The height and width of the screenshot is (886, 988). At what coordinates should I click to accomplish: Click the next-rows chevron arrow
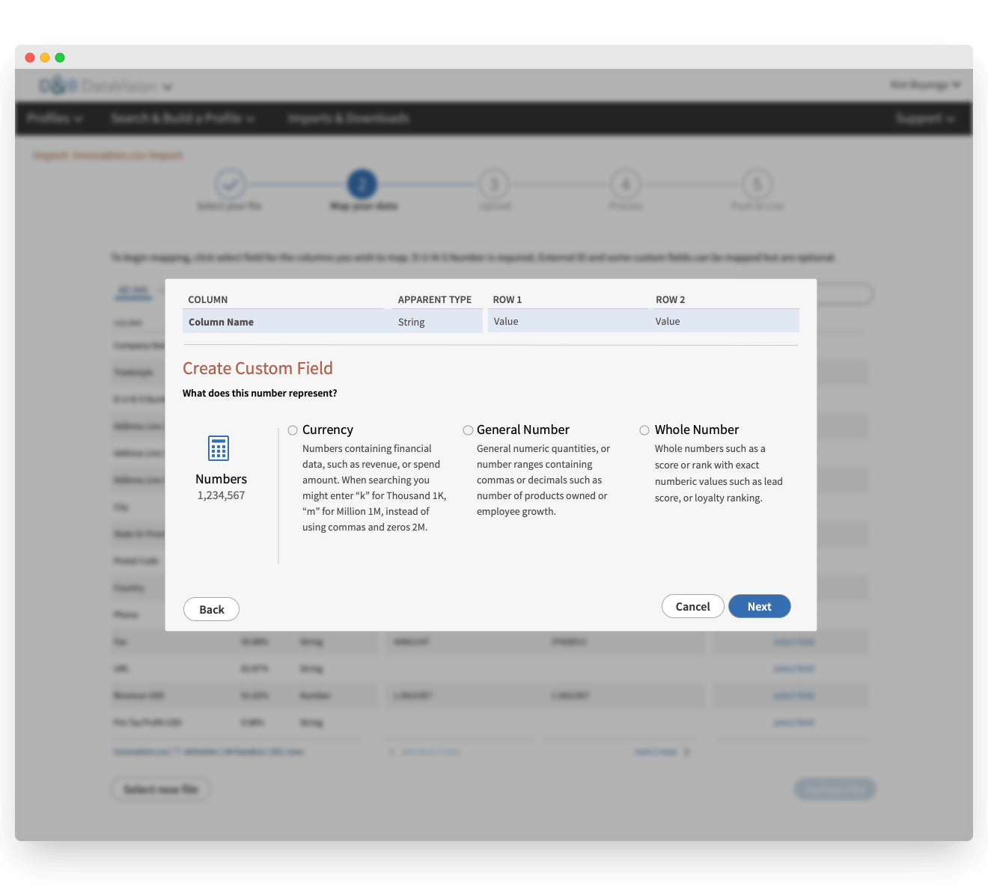pos(687,752)
